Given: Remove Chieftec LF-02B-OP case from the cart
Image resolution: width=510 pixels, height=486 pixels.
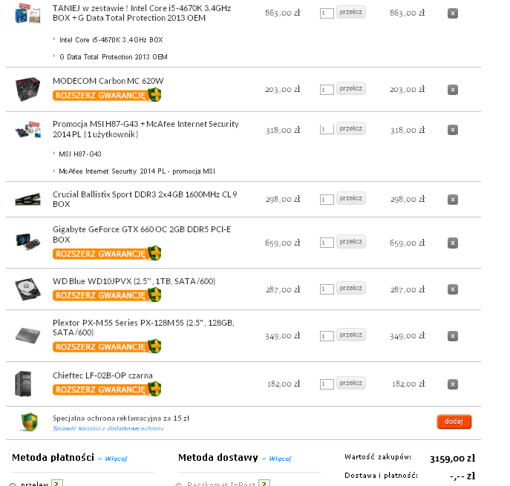Looking at the screenshot, I should 452,384.
